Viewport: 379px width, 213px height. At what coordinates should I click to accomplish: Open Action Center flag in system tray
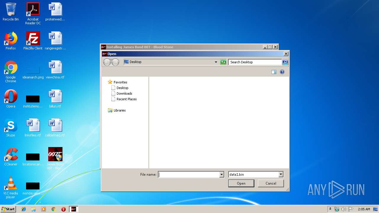click(x=351, y=209)
